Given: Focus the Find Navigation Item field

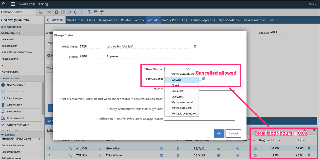Looking at the screenshot, I should click(x=22, y=20).
